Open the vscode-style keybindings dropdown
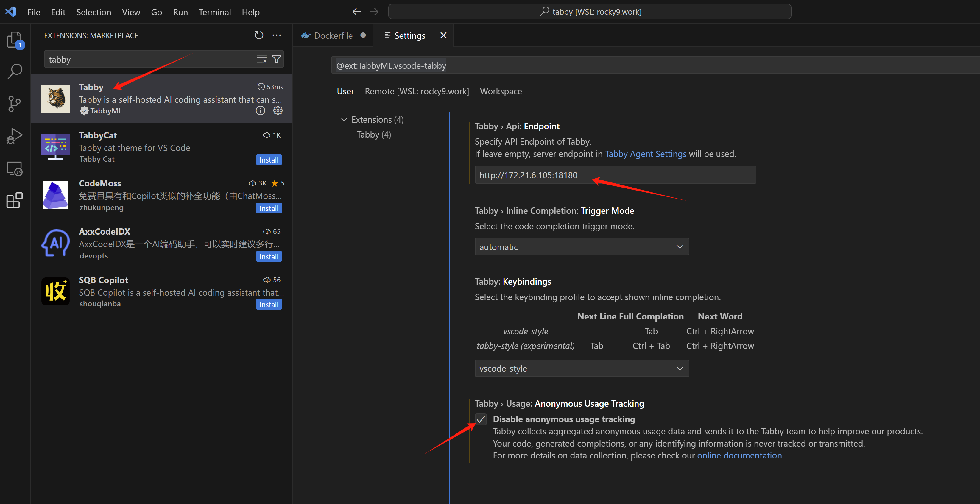Image resolution: width=980 pixels, height=504 pixels. tap(582, 369)
